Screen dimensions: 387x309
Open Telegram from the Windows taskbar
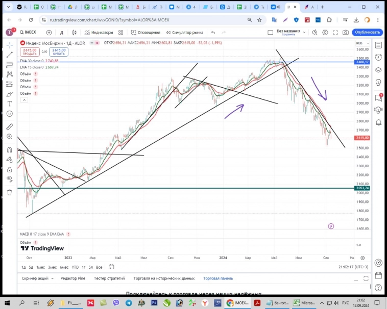pyautogui.click(x=129, y=302)
